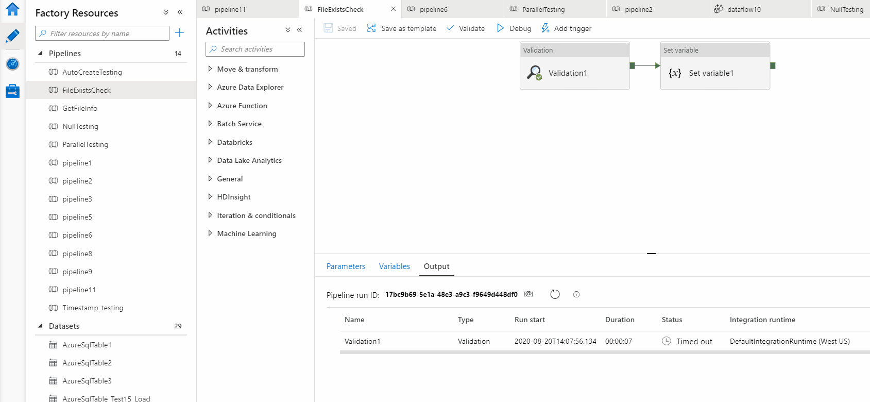The width and height of the screenshot is (870, 402).
Task: Start Debug with the play icon
Action: click(500, 28)
